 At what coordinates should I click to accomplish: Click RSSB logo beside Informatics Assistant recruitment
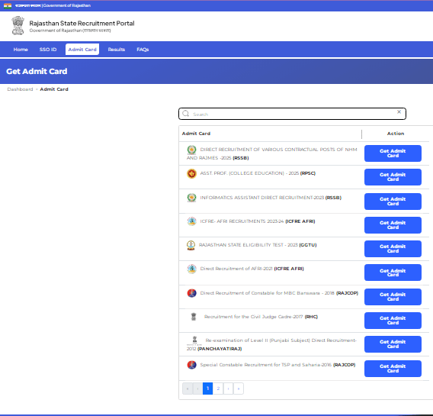[191, 198]
